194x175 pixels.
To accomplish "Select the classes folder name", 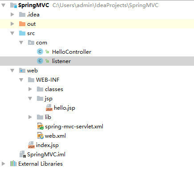I will coord(54,89).
